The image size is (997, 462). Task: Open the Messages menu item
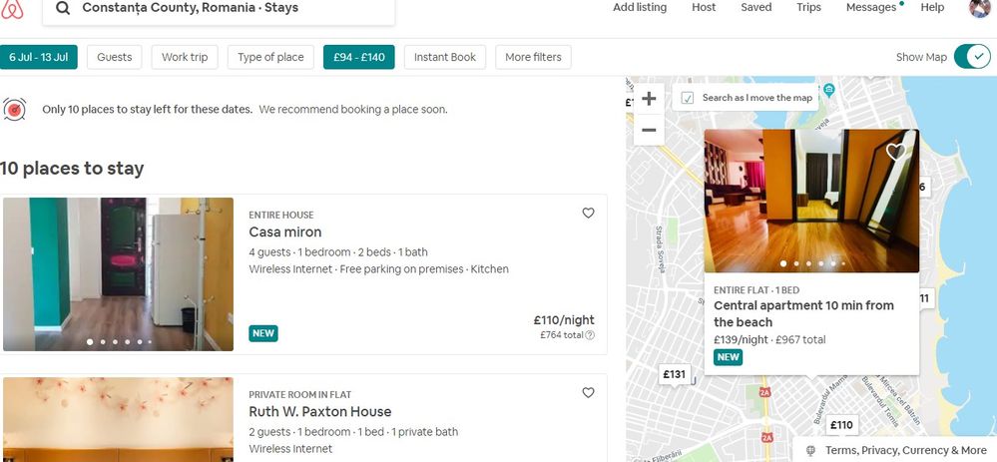pos(871,8)
